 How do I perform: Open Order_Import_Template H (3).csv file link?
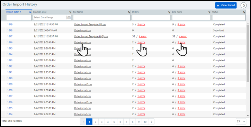click(91, 36)
